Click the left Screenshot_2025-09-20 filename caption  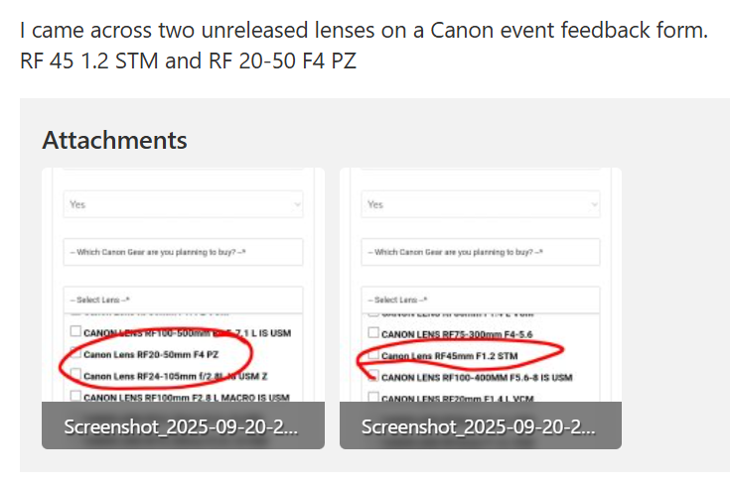(181, 426)
